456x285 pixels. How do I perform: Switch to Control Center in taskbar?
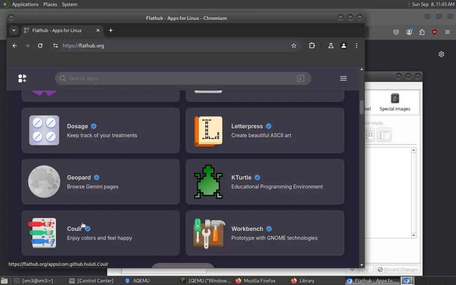pos(94,281)
